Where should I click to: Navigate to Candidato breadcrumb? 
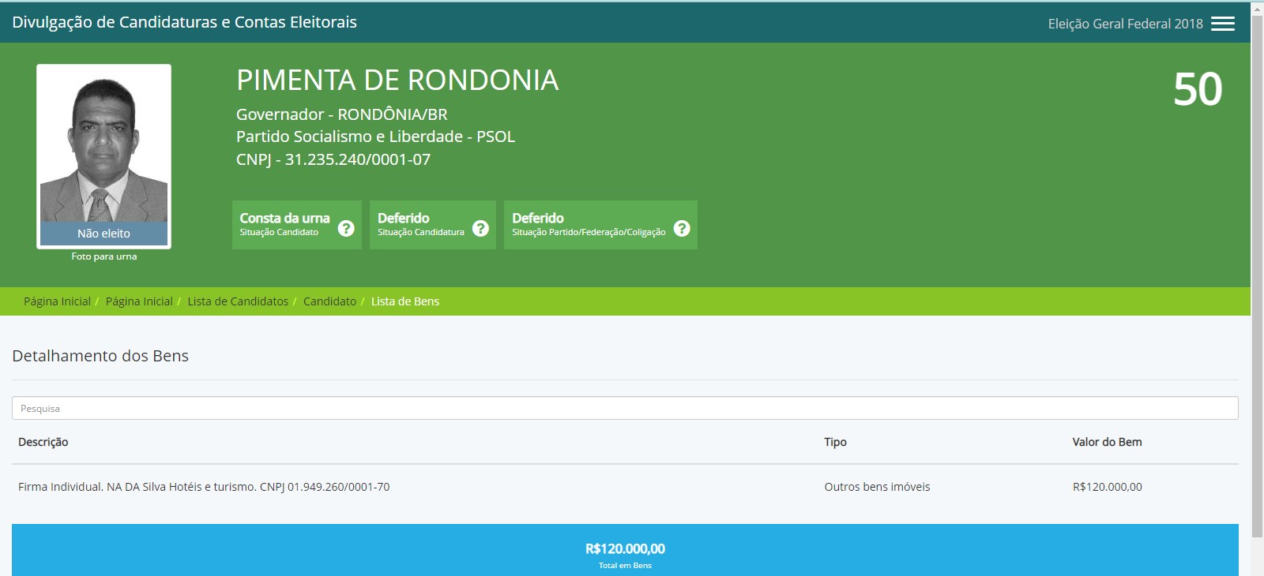tap(329, 301)
